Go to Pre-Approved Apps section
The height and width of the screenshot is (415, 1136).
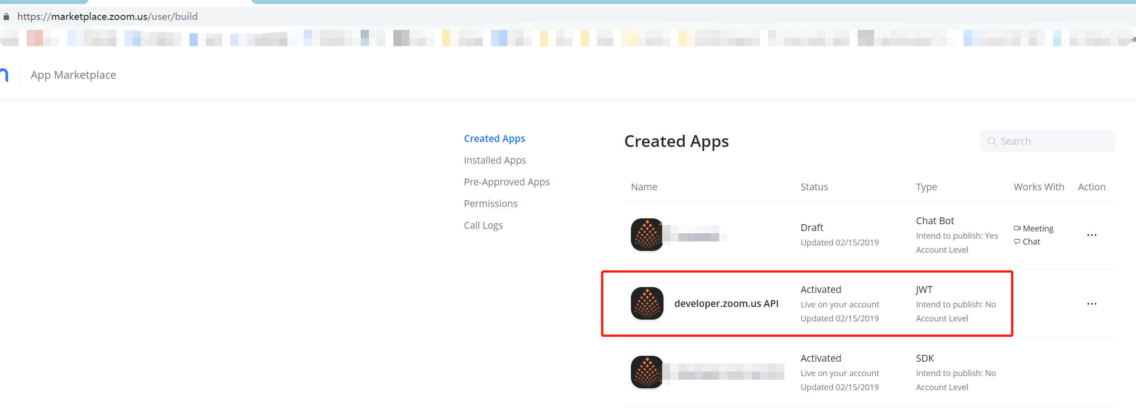tap(506, 182)
